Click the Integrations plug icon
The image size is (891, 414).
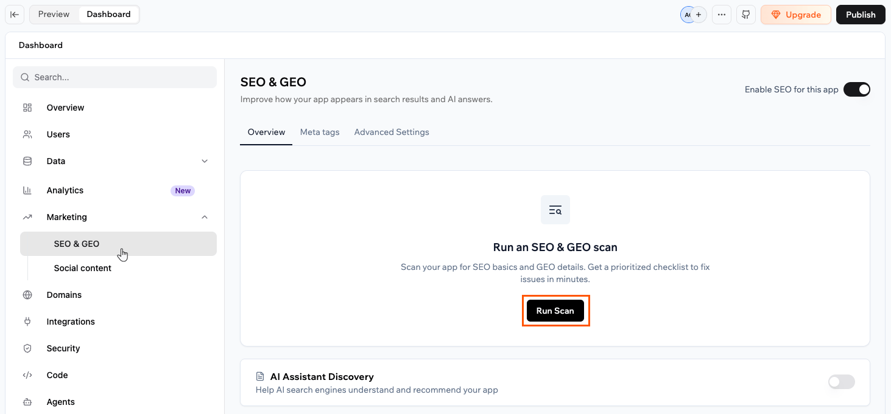coord(27,322)
